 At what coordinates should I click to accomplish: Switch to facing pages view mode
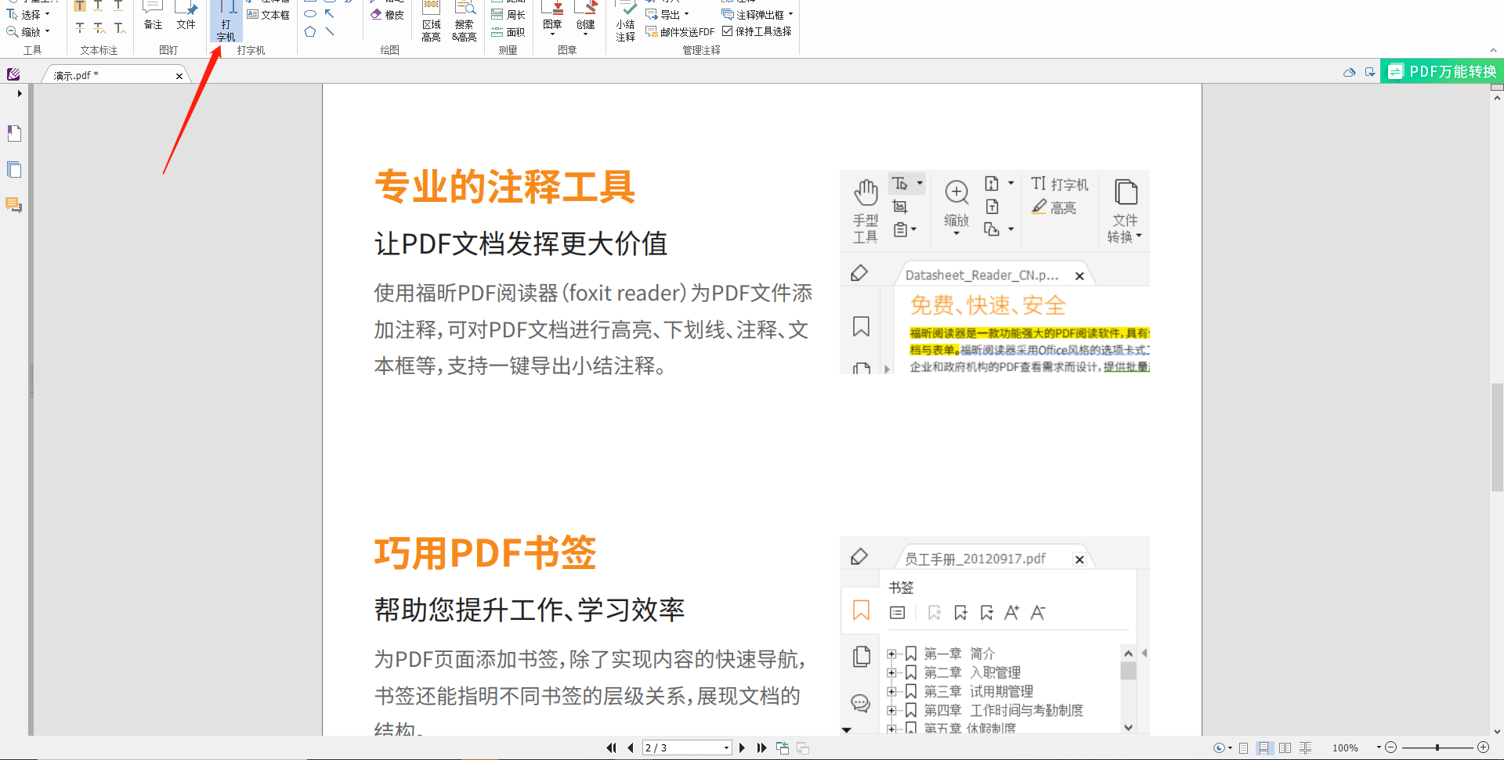click(x=1285, y=747)
